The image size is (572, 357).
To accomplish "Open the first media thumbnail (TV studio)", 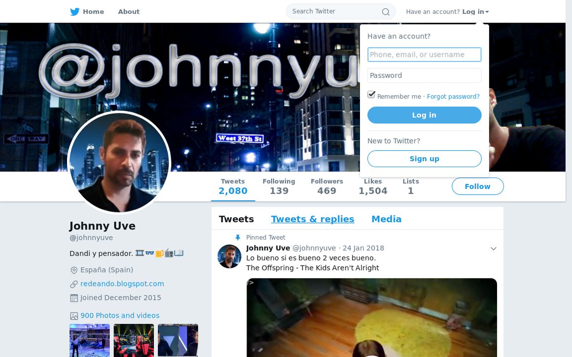I will click(x=90, y=340).
